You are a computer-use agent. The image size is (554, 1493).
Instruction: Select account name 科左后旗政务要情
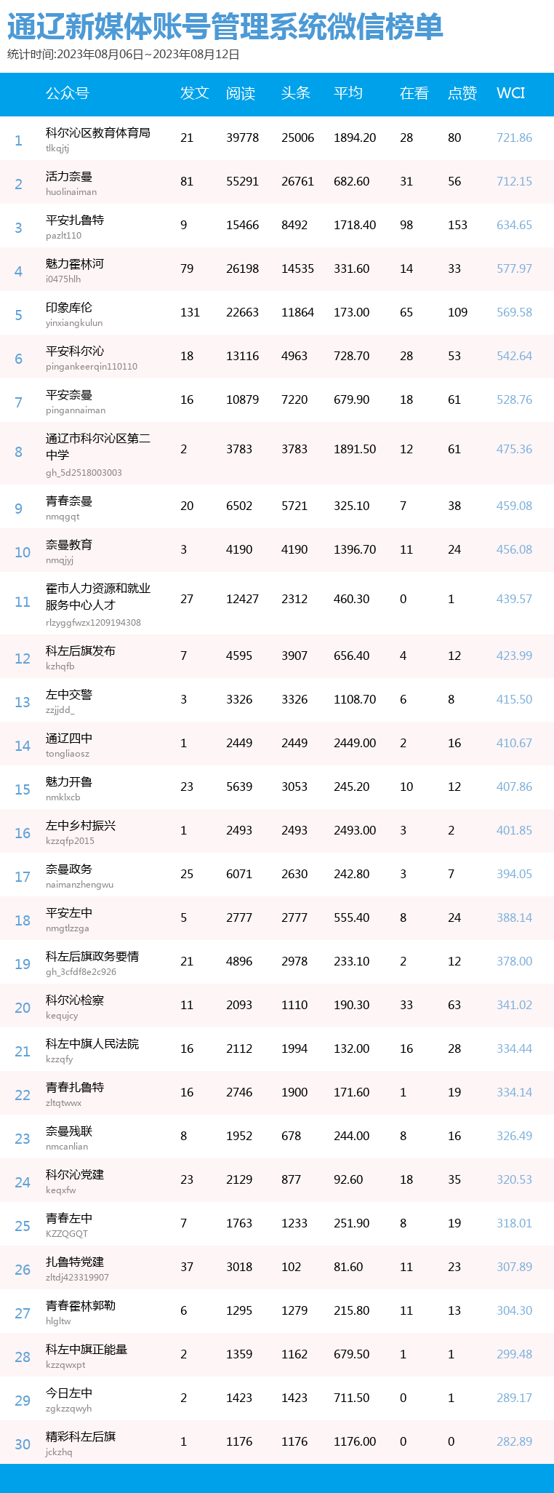92,956
